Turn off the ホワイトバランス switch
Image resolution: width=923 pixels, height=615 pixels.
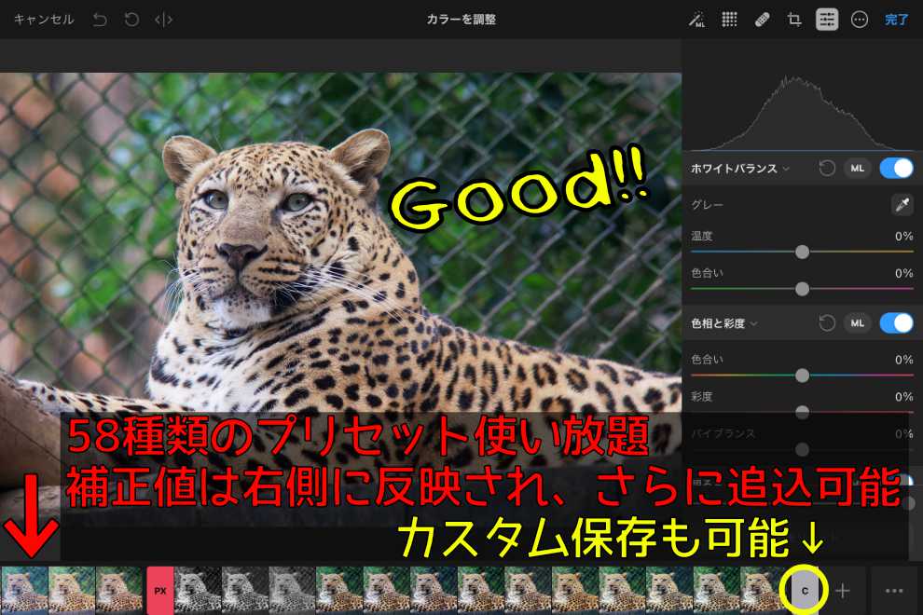[x=897, y=169]
